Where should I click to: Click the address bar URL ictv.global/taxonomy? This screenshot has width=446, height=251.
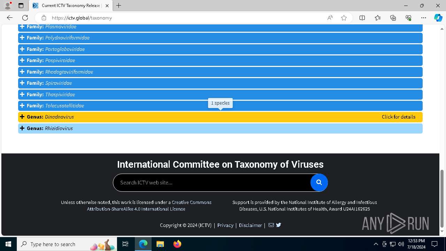[82, 18]
